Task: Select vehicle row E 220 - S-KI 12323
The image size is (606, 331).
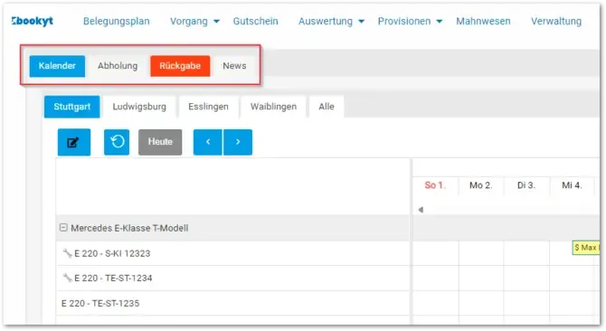Action: click(x=232, y=253)
